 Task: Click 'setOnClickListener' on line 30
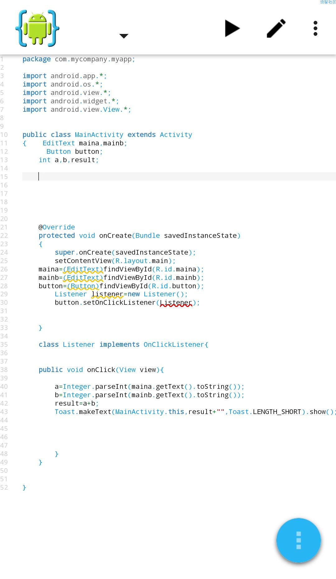pos(119,303)
